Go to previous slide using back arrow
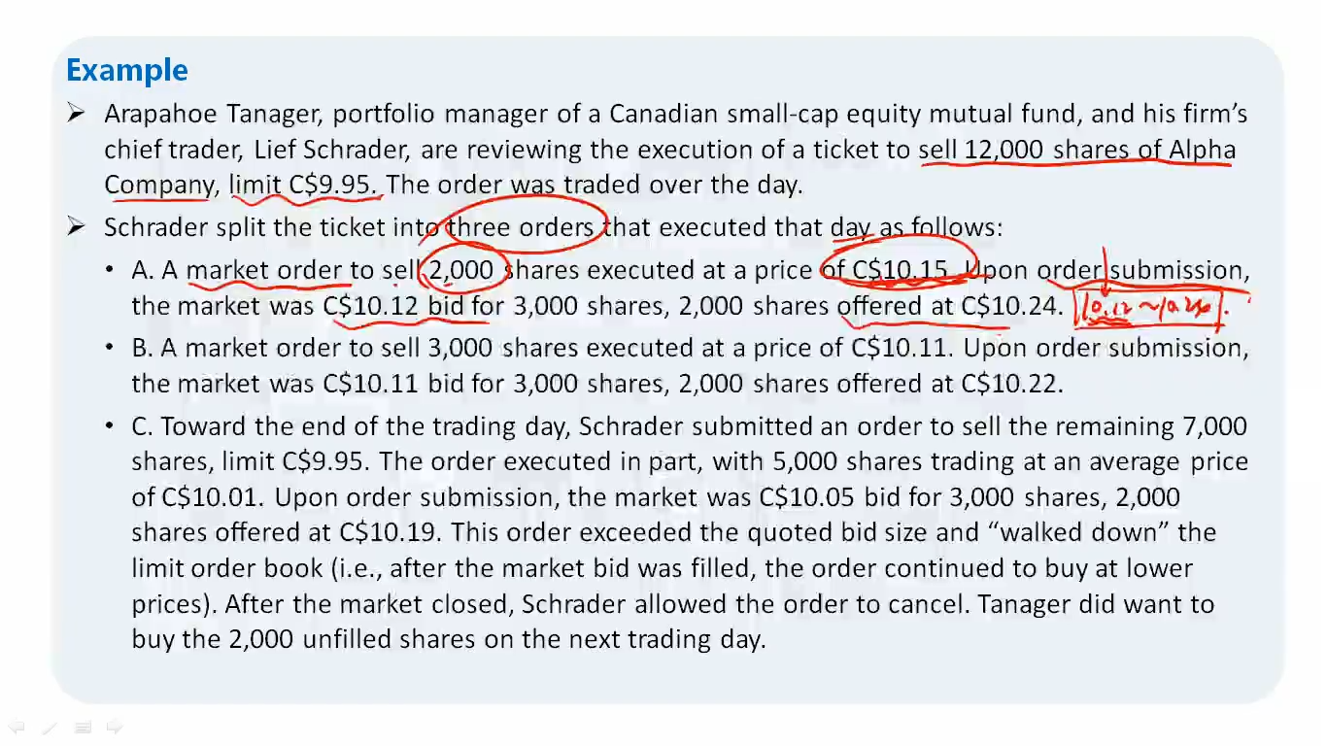1327x746 pixels. click(16, 727)
